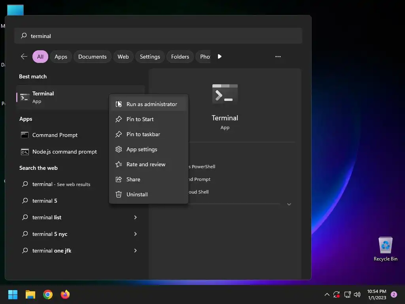Screen dimensions: 405x304
Task: Expand the 'terminal list' chevron arrow
Action: pos(135,217)
